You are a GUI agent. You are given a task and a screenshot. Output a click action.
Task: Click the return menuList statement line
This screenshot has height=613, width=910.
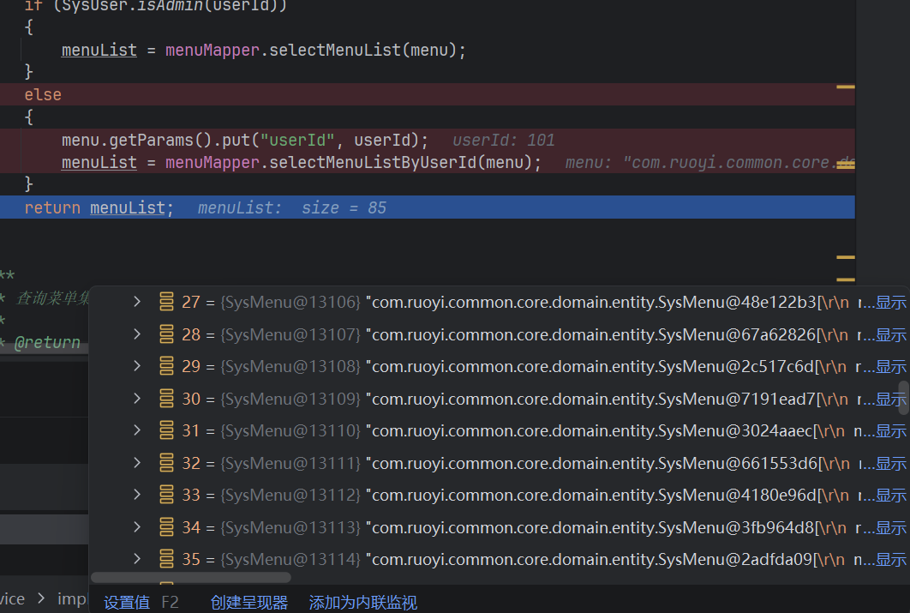click(x=427, y=207)
